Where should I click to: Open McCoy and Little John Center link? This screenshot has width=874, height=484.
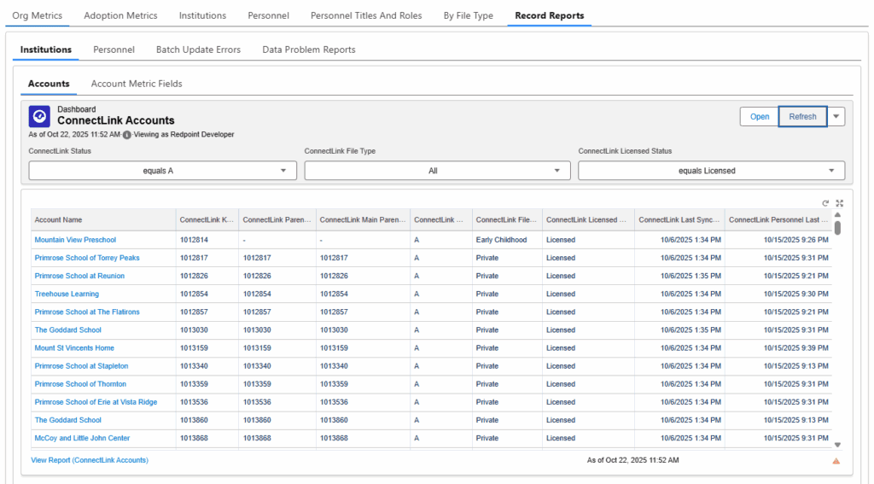pyautogui.click(x=82, y=438)
